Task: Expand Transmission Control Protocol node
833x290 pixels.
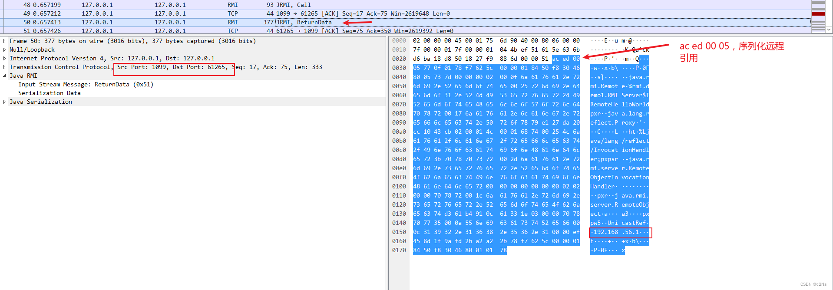Action: [4, 67]
